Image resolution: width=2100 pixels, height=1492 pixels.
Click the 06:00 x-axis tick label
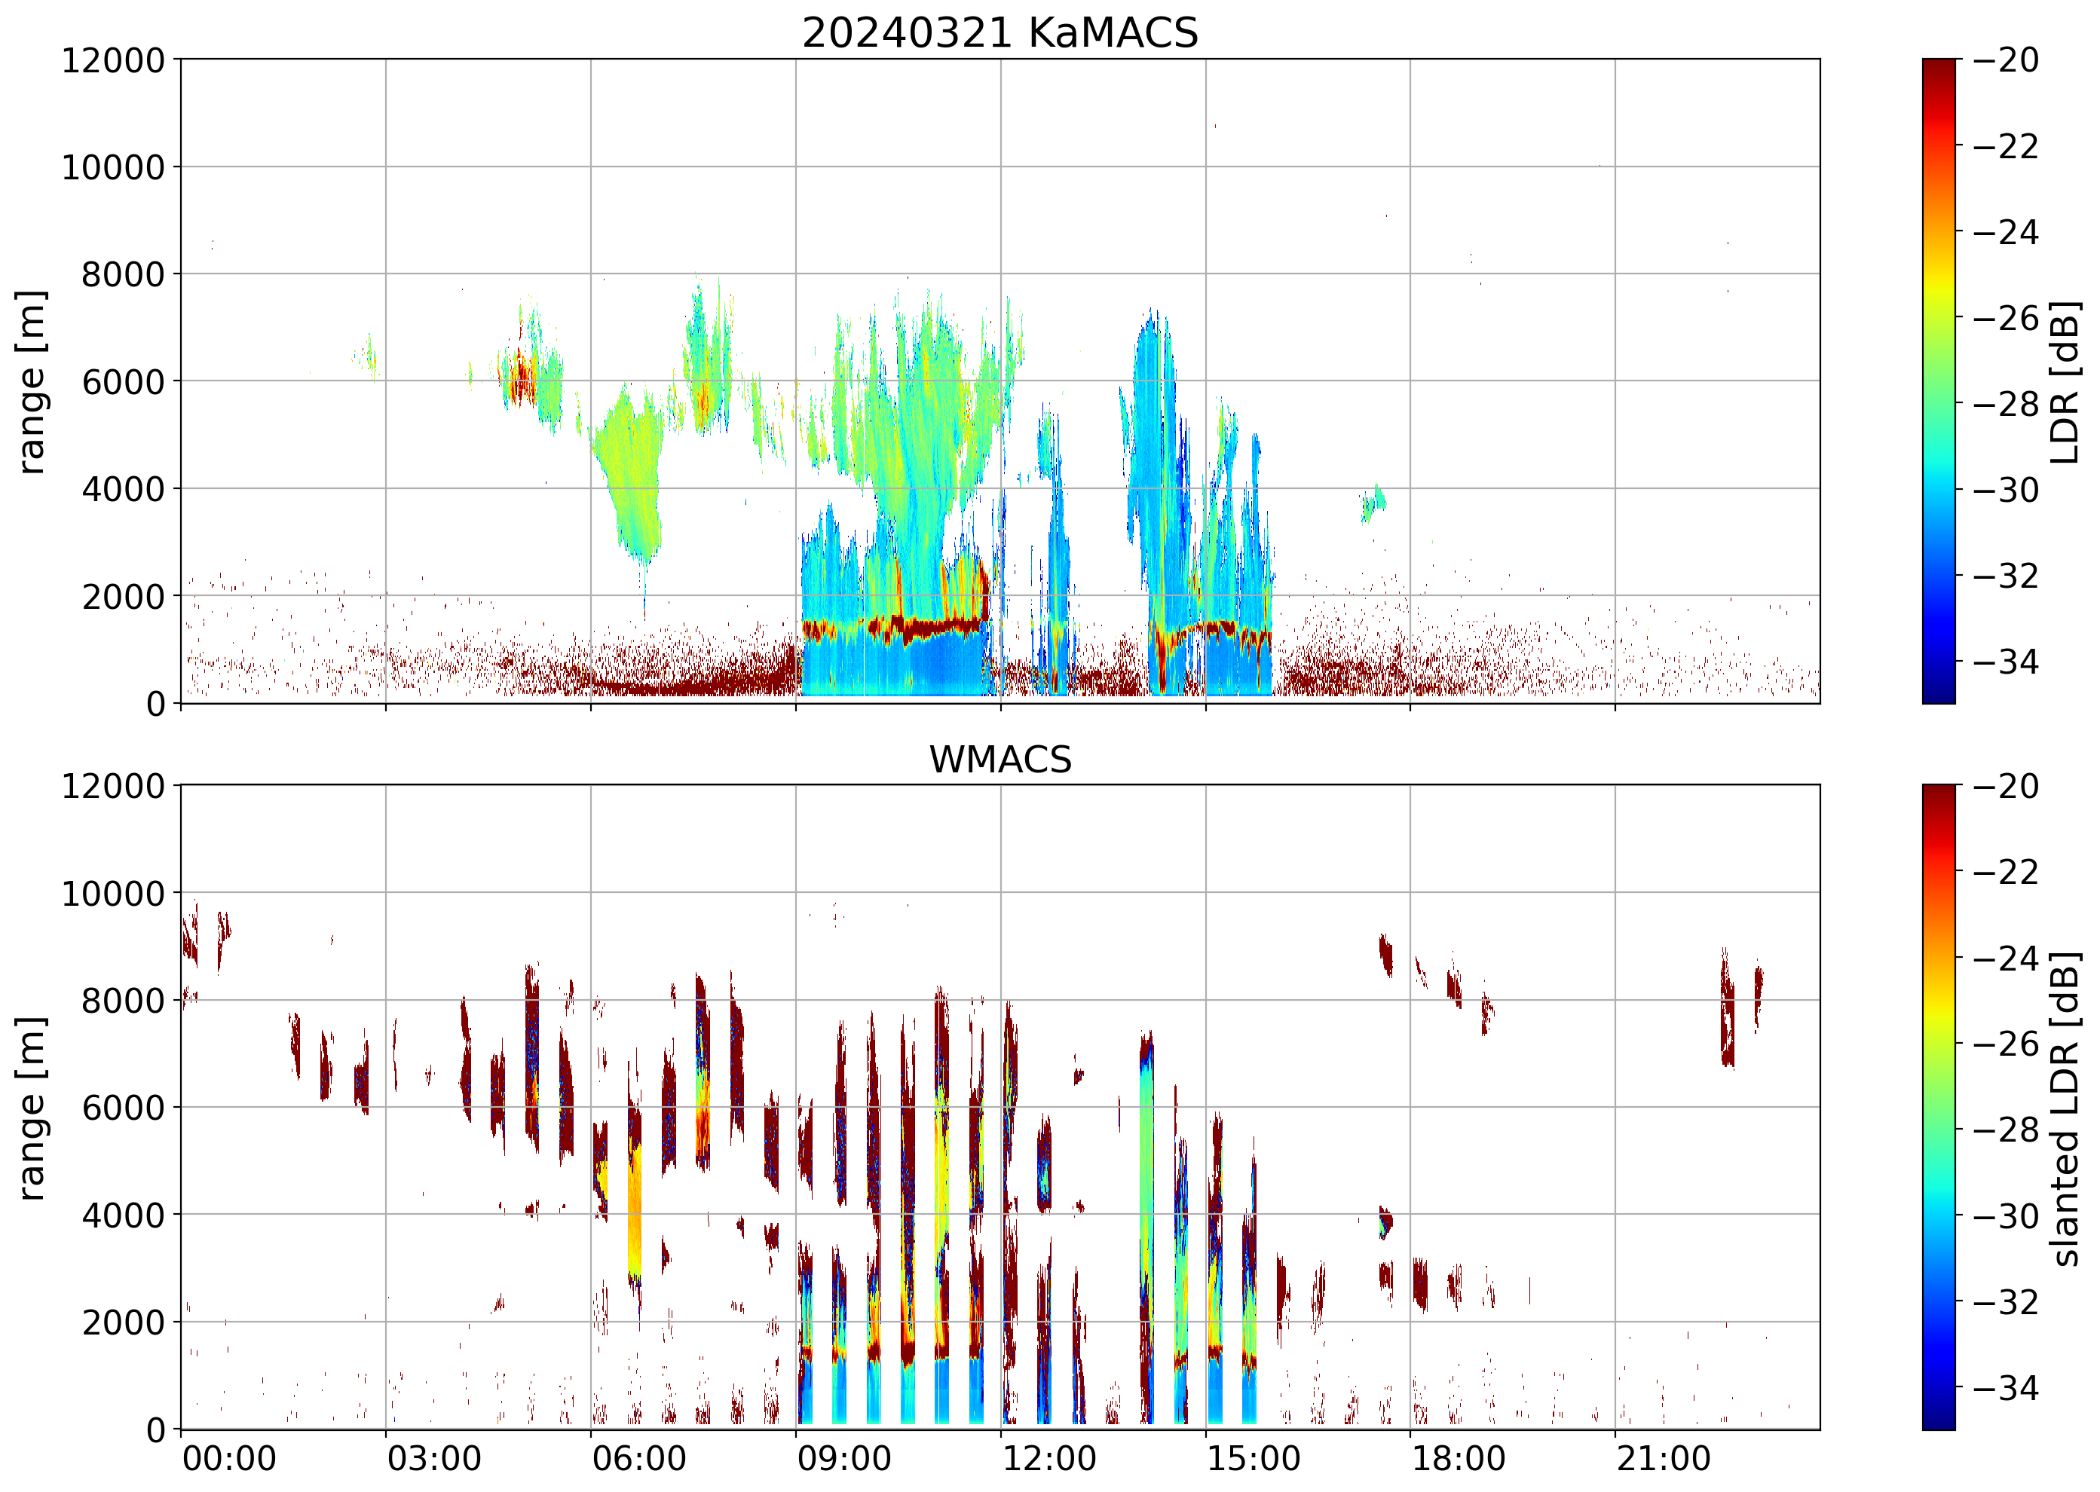click(x=638, y=1459)
